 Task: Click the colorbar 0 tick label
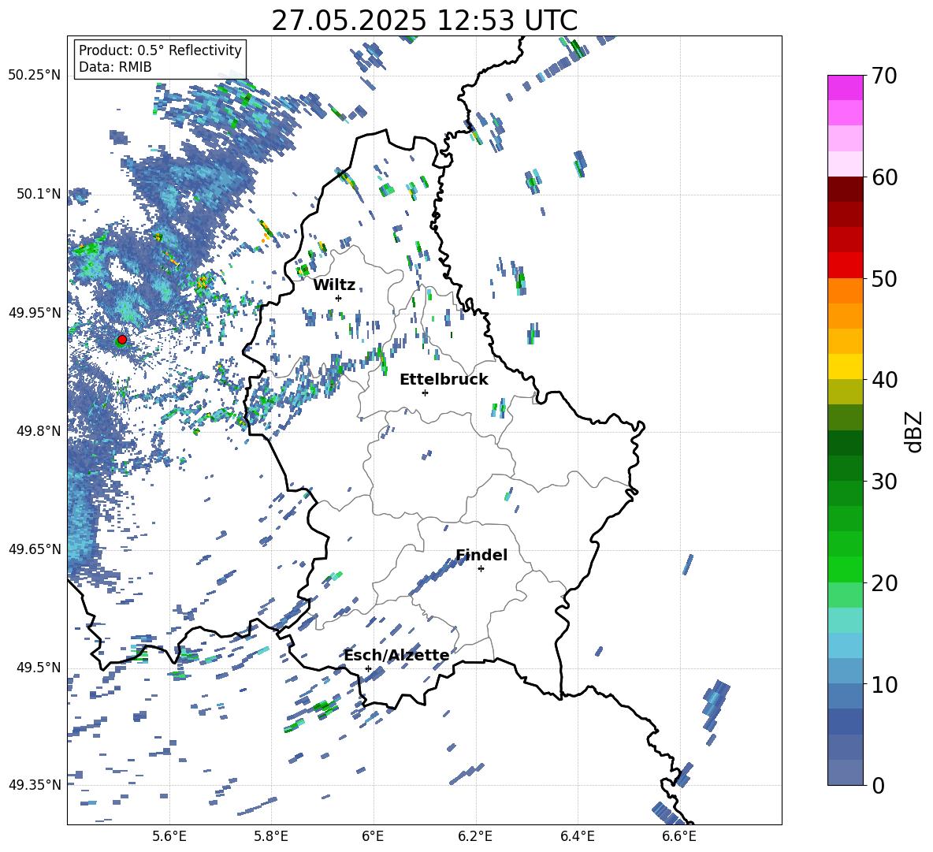877,785
